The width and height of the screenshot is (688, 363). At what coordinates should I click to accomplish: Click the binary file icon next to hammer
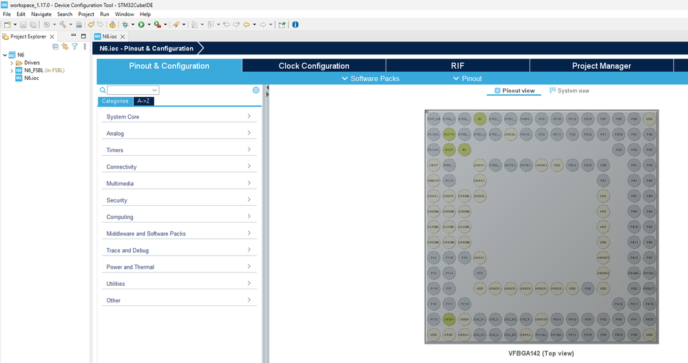[79, 25]
